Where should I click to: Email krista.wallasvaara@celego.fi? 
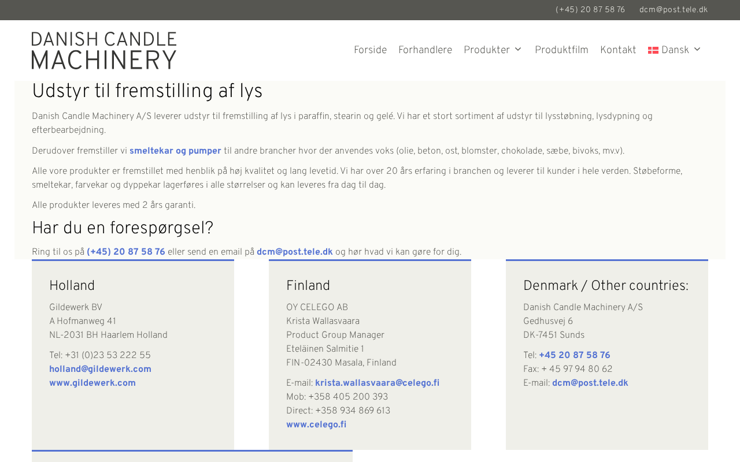point(377,383)
